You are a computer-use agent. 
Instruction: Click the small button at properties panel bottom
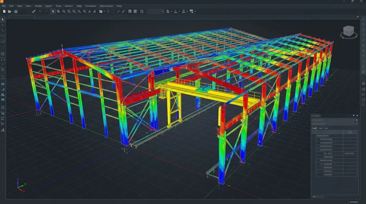320,197
